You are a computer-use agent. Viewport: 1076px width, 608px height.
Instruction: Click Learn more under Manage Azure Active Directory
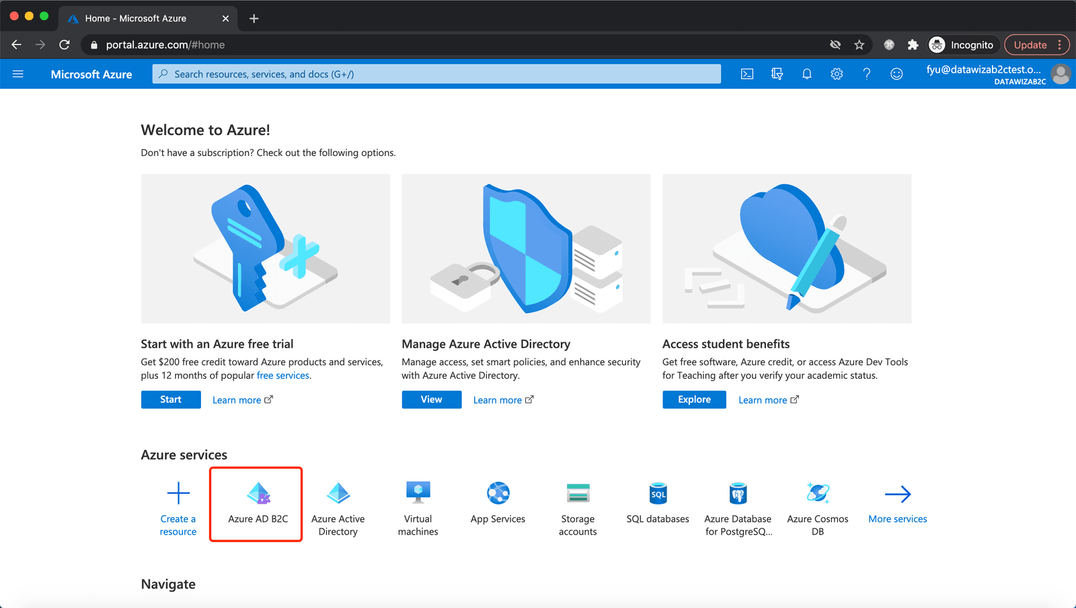tap(504, 400)
